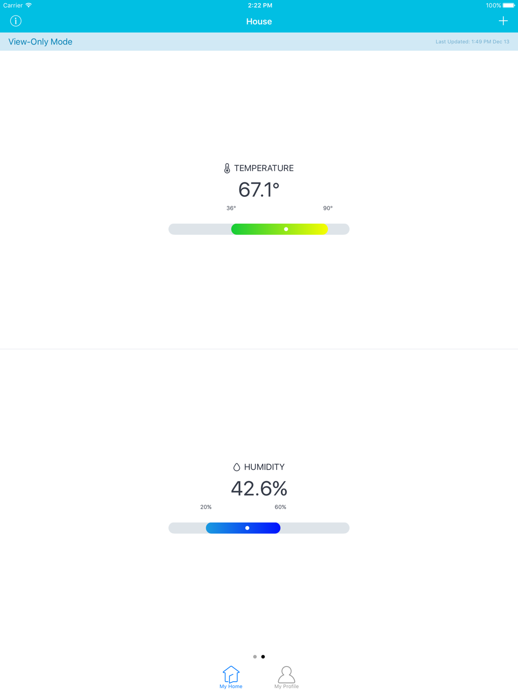The width and height of the screenshot is (518, 691).
Task: Click the 90° upper temperature limit label
Action: point(328,208)
